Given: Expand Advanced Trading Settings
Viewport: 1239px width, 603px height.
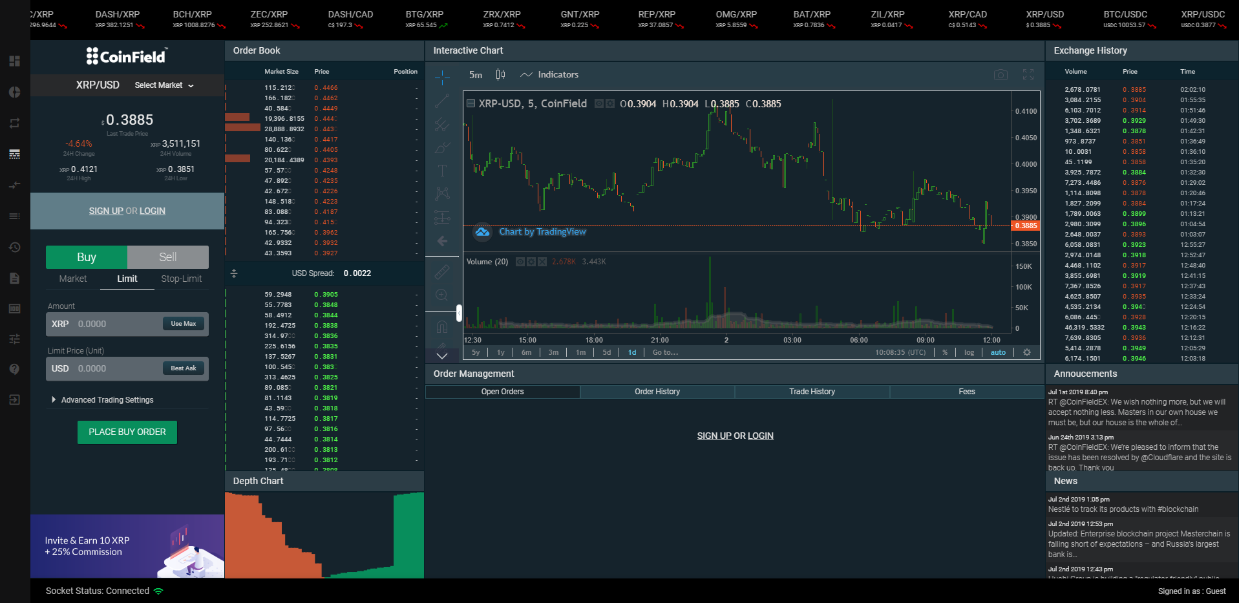Looking at the screenshot, I should point(103,400).
